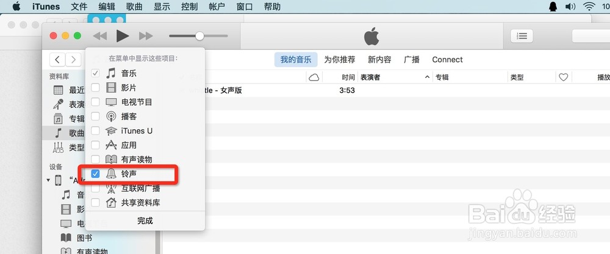
Task: Select the 类型 sidebar icon
Action: pyautogui.click(x=59, y=147)
